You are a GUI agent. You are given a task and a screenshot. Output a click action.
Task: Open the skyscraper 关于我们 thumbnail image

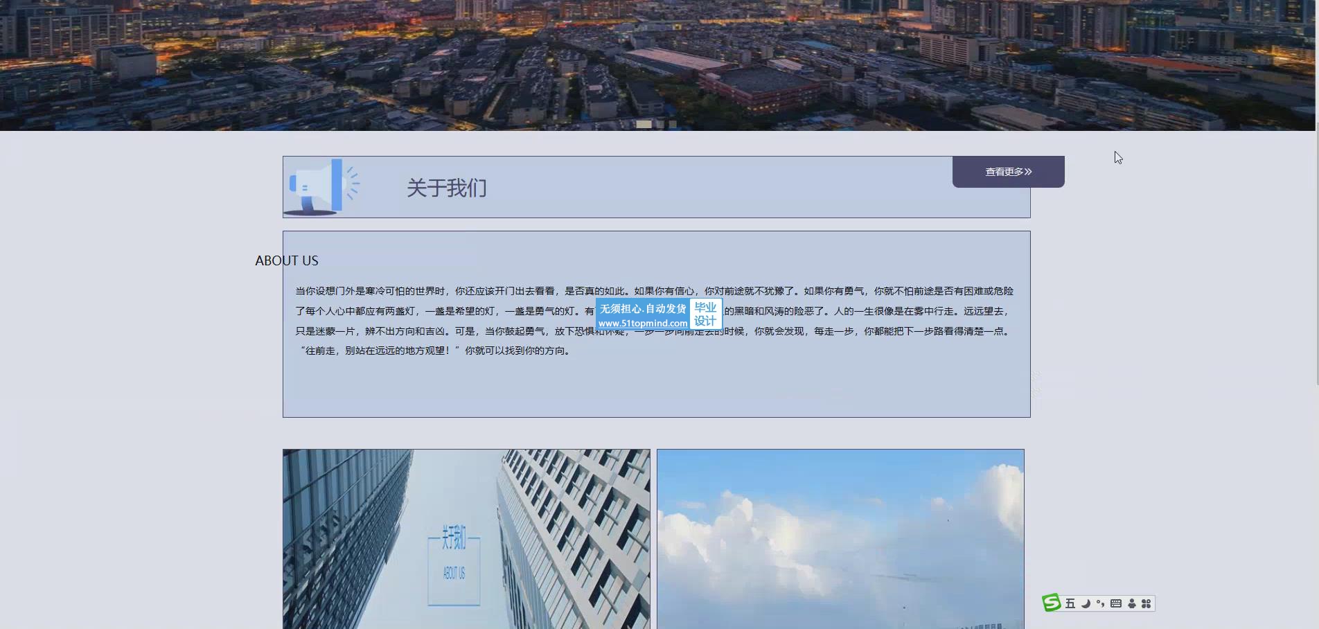[x=466, y=539]
